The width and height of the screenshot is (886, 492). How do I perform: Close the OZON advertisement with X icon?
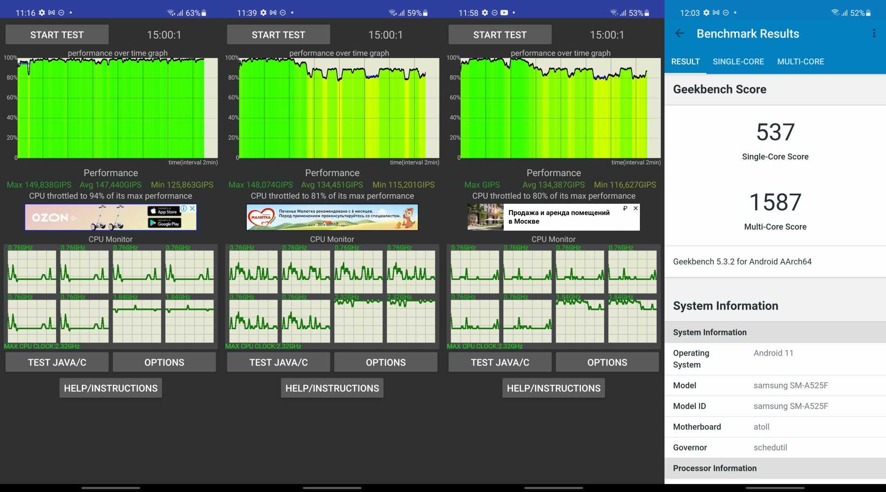click(192, 209)
